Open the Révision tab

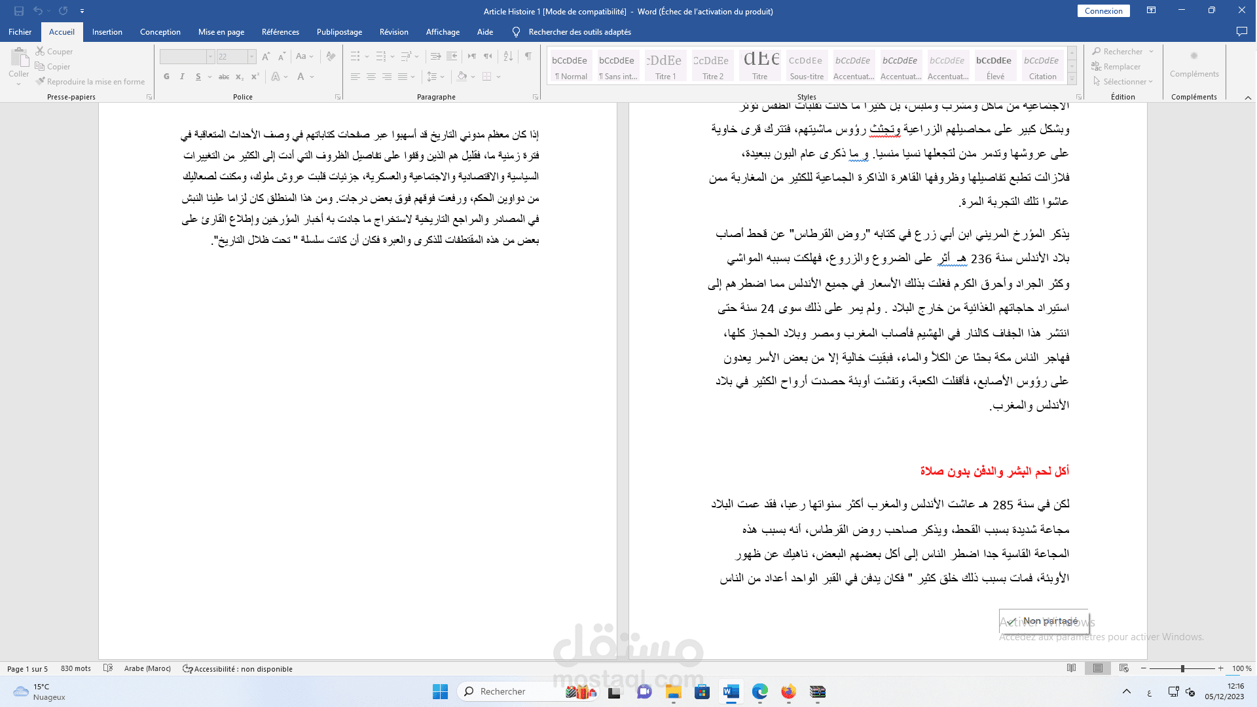point(393,31)
